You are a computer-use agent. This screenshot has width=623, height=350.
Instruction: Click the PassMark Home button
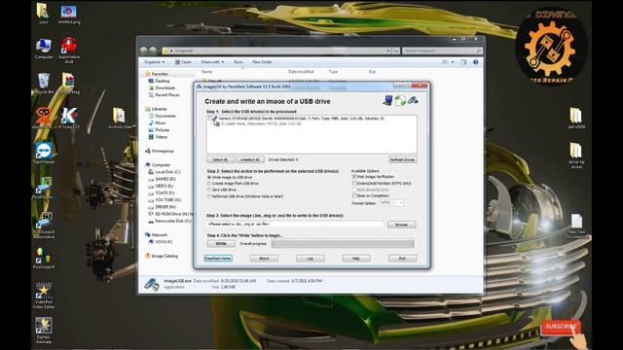coord(218,259)
